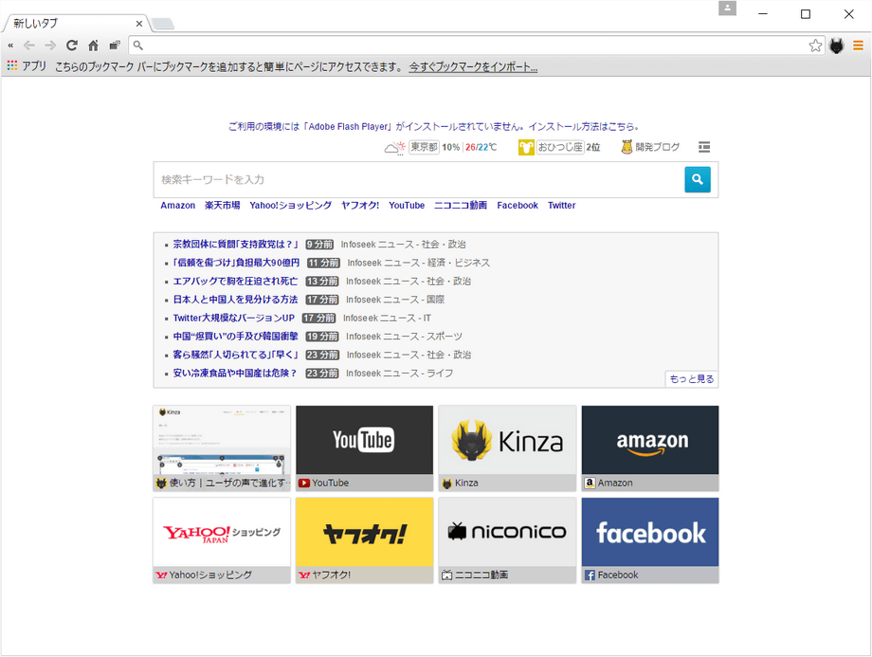Bookmark this page with the star icon
The image size is (872, 657).
pos(815,46)
